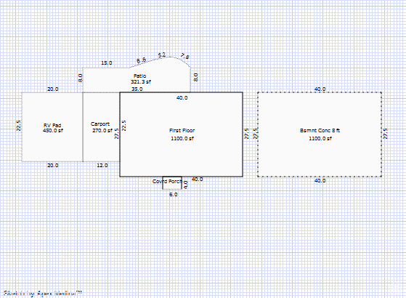
Task: Select the RV Pad top 20.0 dimension
Action: [53, 89]
